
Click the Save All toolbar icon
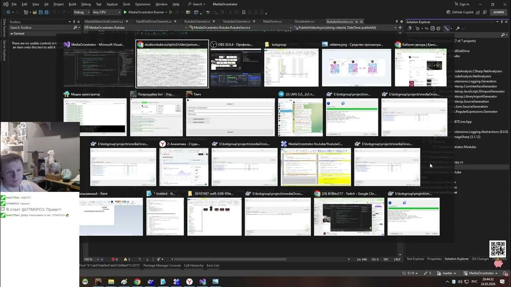pyautogui.click(x=47, y=12)
